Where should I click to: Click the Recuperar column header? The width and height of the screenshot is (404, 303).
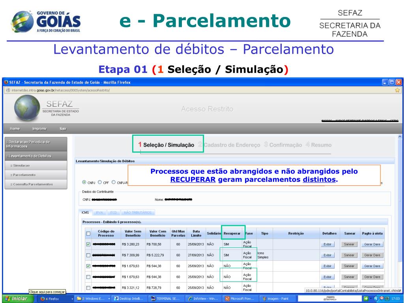coord(232,234)
